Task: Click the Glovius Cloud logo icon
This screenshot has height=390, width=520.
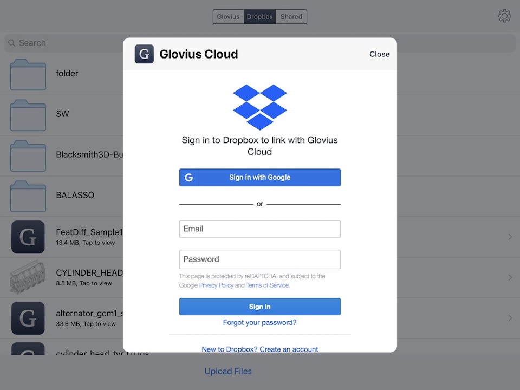Action: [x=144, y=54]
